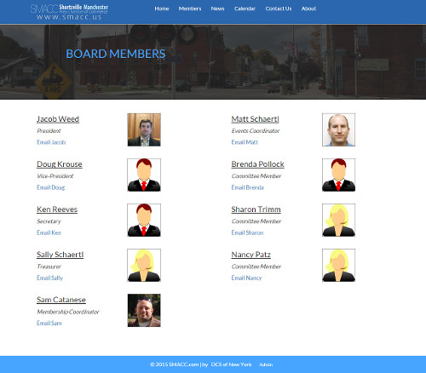
Task: Open the Members menu
Action: (190, 9)
